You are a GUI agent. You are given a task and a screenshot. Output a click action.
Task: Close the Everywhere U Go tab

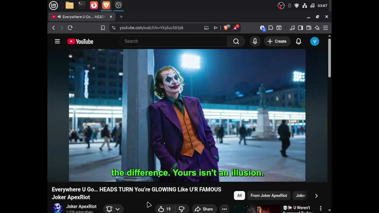pos(111,17)
